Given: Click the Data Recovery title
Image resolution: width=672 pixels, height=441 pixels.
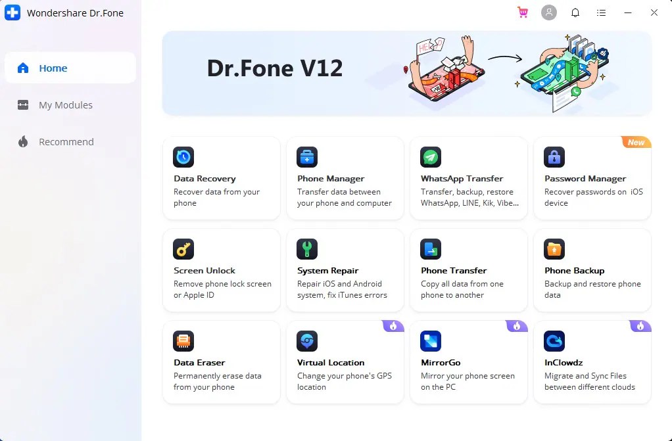Looking at the screenshot, I should click(205, 179).
